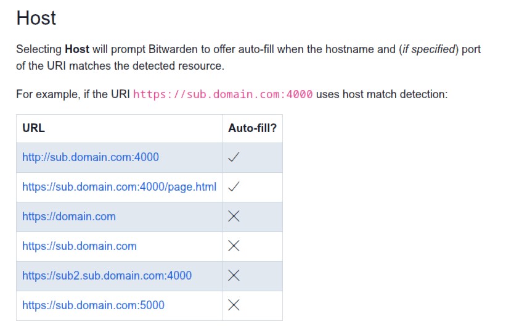Viewport: 506px width, 332px height.
Task: Follow the https://domain.com link
Action: point(69,217)
